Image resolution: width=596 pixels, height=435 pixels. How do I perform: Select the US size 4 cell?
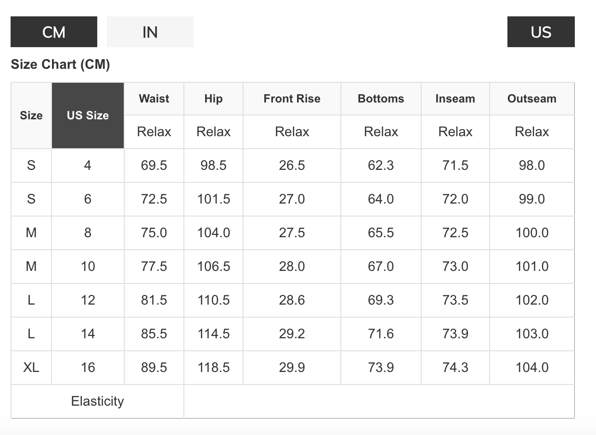click(88, 166)
